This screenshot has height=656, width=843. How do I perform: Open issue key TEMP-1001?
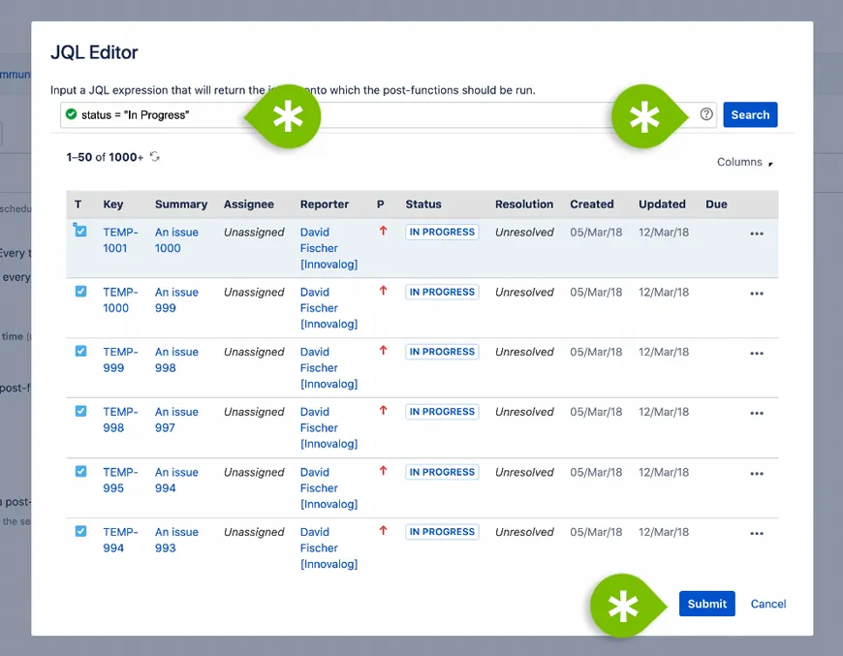(120, 239)
